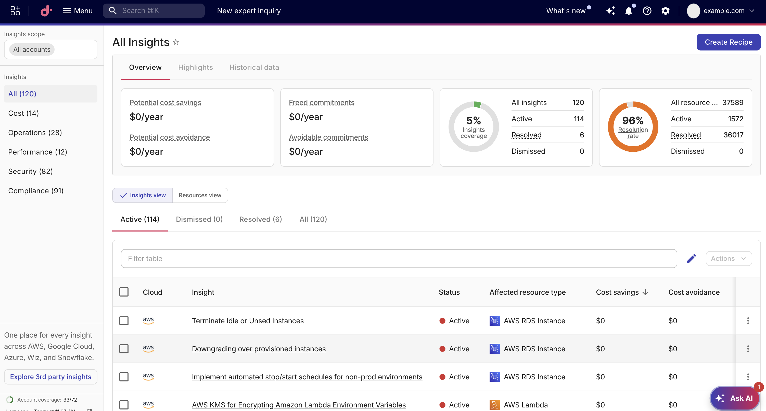Click RDS icon in Downgrading row
Image resolution: width=766 pixels, height=411 pixels.
coord(494,349)
